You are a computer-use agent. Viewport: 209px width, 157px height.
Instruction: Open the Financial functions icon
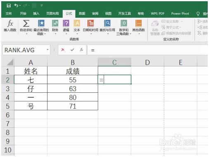tap(55, 23)
